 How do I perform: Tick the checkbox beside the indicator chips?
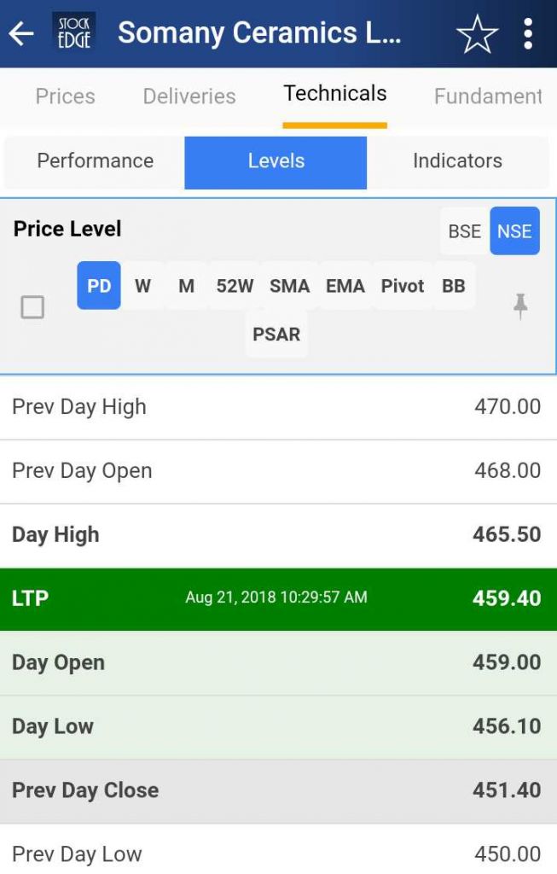coord(32,307)
